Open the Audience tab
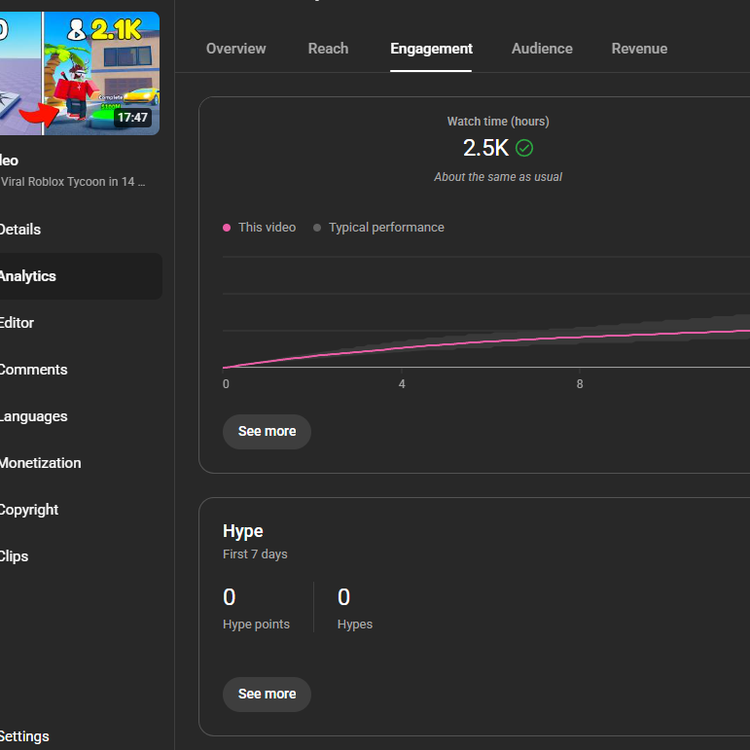This screenshot has height=750, width=750. (542, 49)
